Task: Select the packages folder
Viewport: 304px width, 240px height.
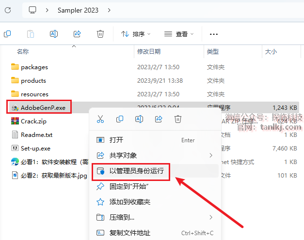Action: (x=34, y=67)
